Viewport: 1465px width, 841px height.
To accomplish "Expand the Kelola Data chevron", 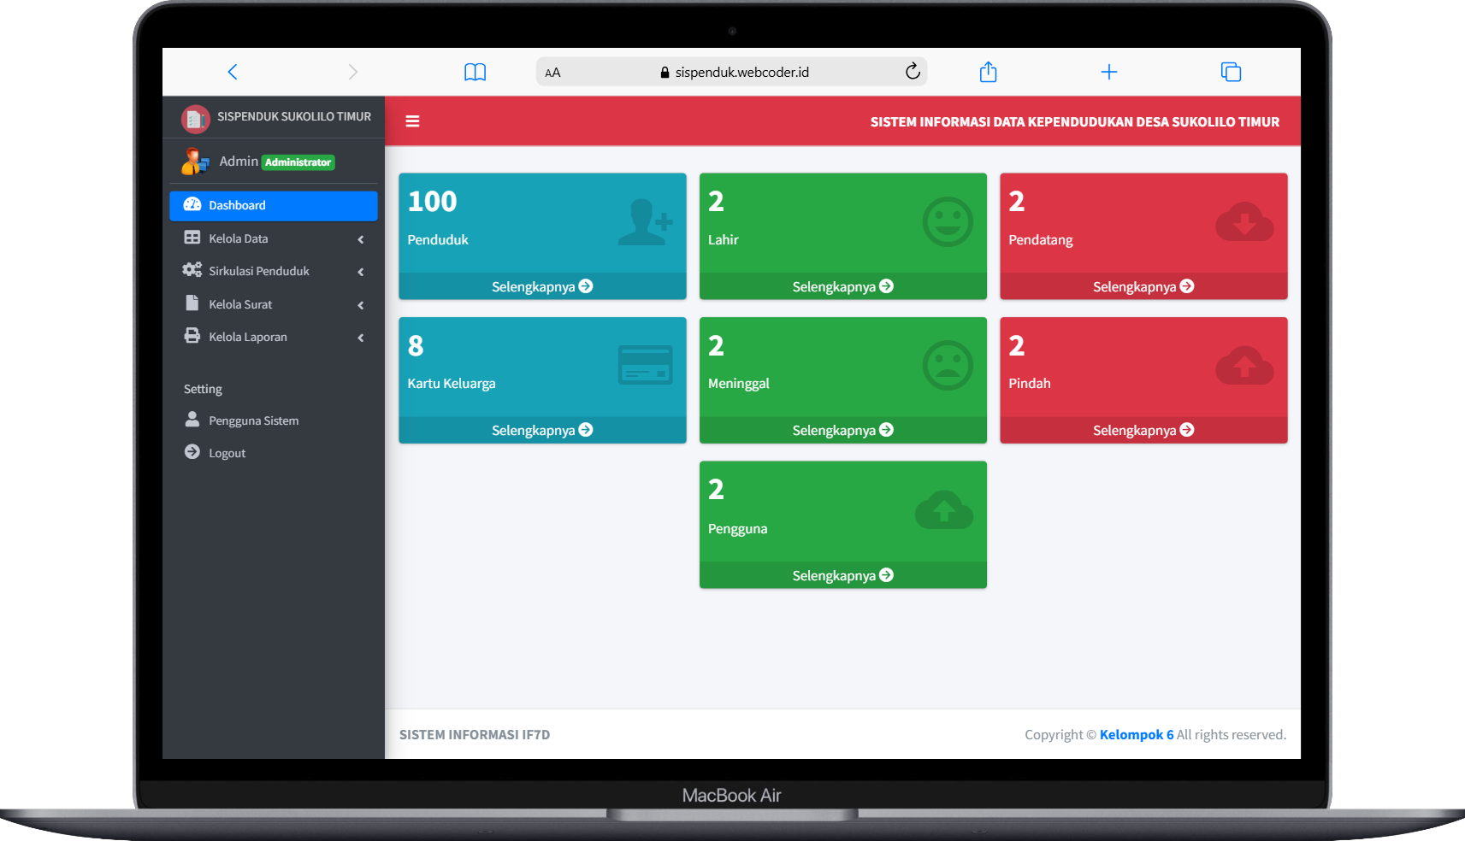I will click(361, 239).
